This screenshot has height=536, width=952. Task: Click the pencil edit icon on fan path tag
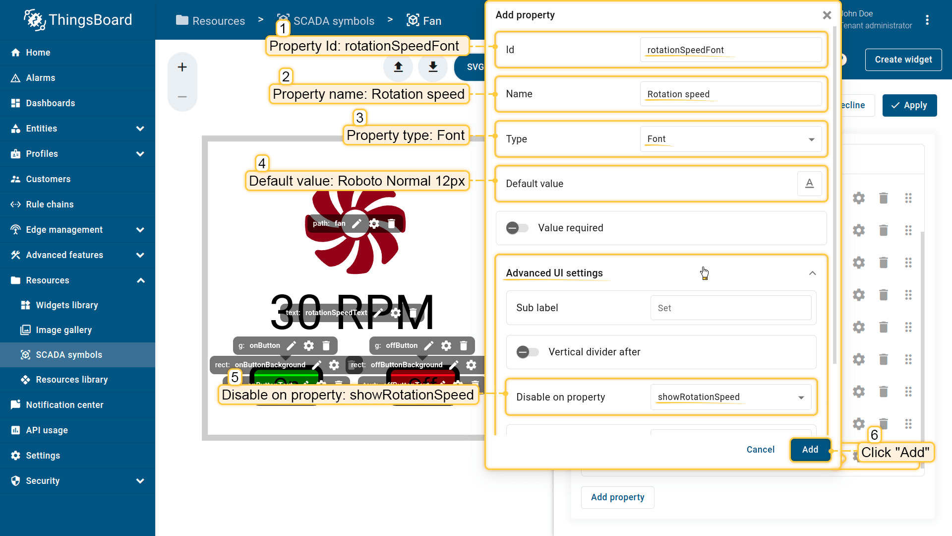tap(357, 223)
